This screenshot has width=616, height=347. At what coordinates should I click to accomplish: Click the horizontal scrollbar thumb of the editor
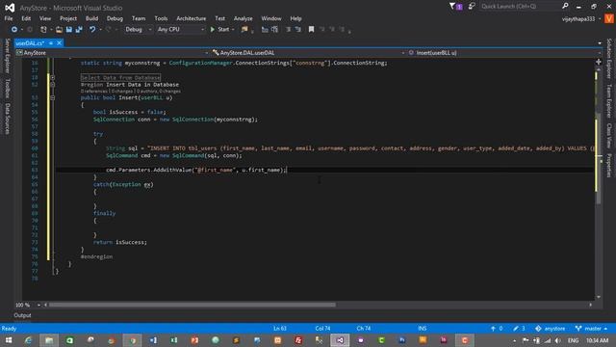192,305
